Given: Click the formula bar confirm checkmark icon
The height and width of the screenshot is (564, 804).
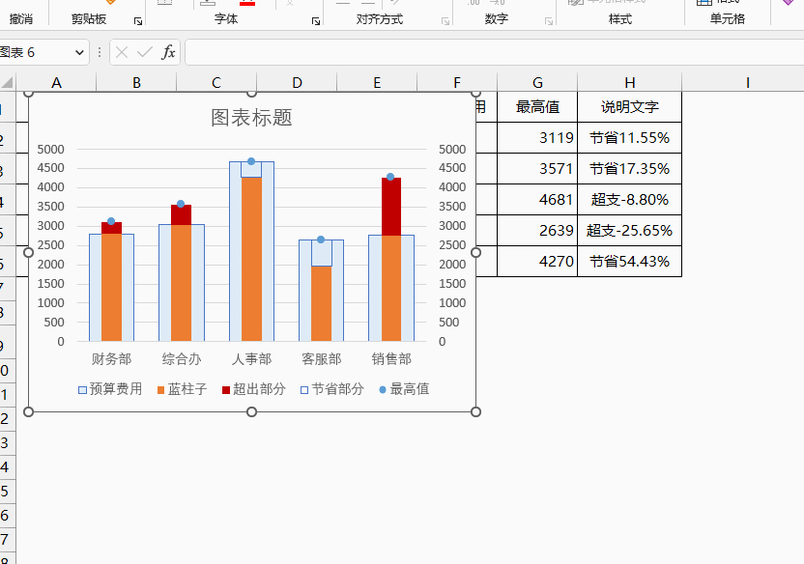Looking at the screenshot, I should pos(145,52).
